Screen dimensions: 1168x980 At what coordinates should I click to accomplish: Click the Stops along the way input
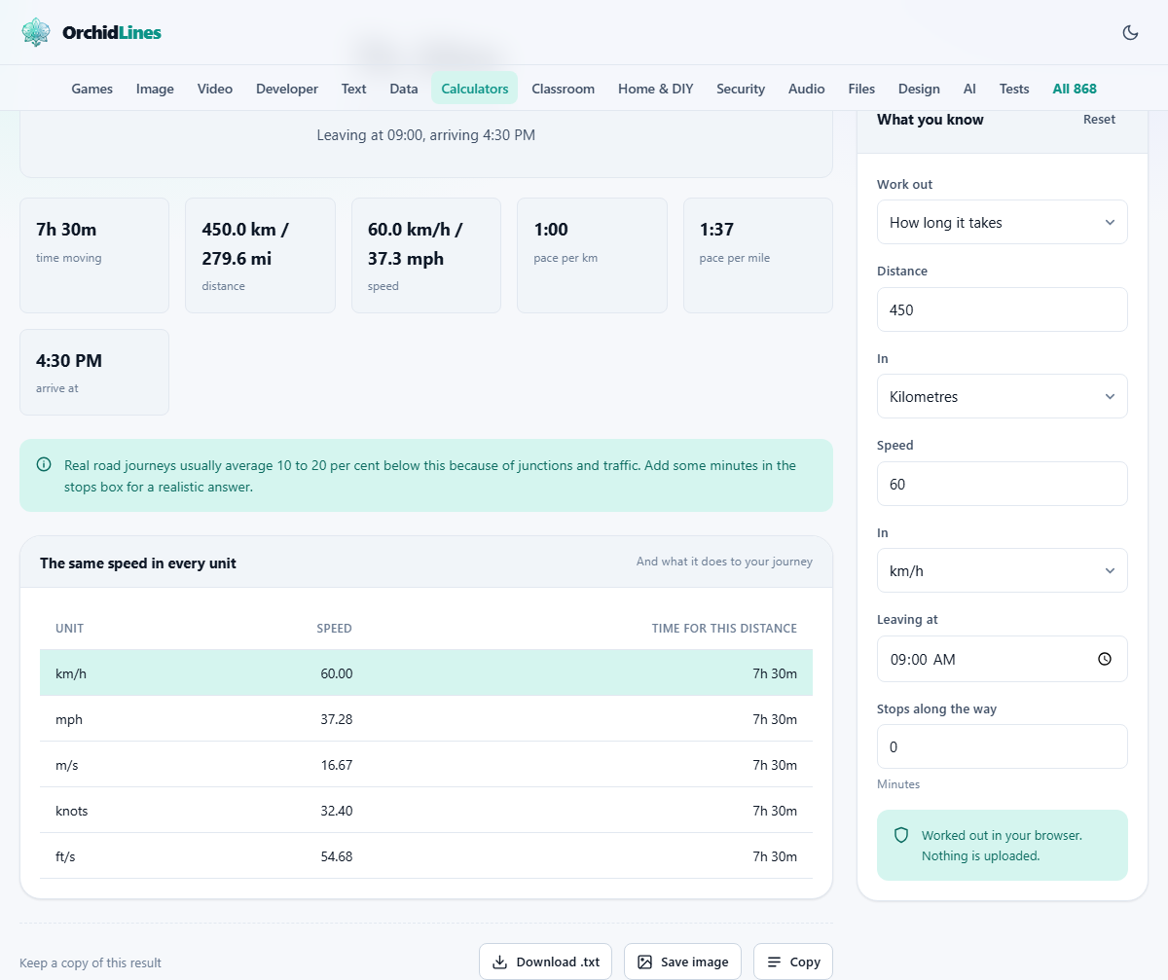pos(1002,746)
